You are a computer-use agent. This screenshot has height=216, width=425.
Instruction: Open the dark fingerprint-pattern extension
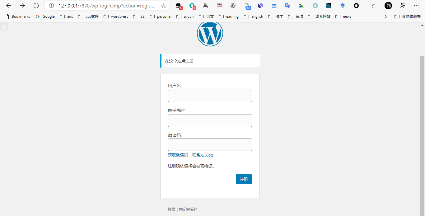pos(329,6)
